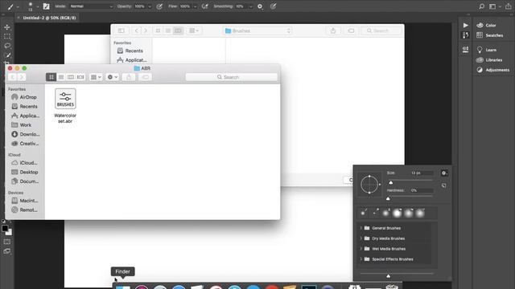Expand Wet Media Brushes folder
The image size is (515, 289).
pyautogui.click(x=361, y=249)
